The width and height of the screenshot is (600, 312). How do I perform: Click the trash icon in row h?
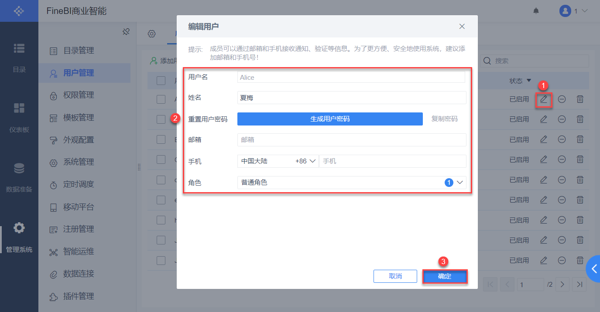pyautogui.click(x=580, y=220)
